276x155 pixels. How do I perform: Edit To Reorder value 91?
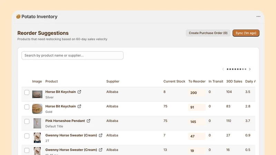197,107
